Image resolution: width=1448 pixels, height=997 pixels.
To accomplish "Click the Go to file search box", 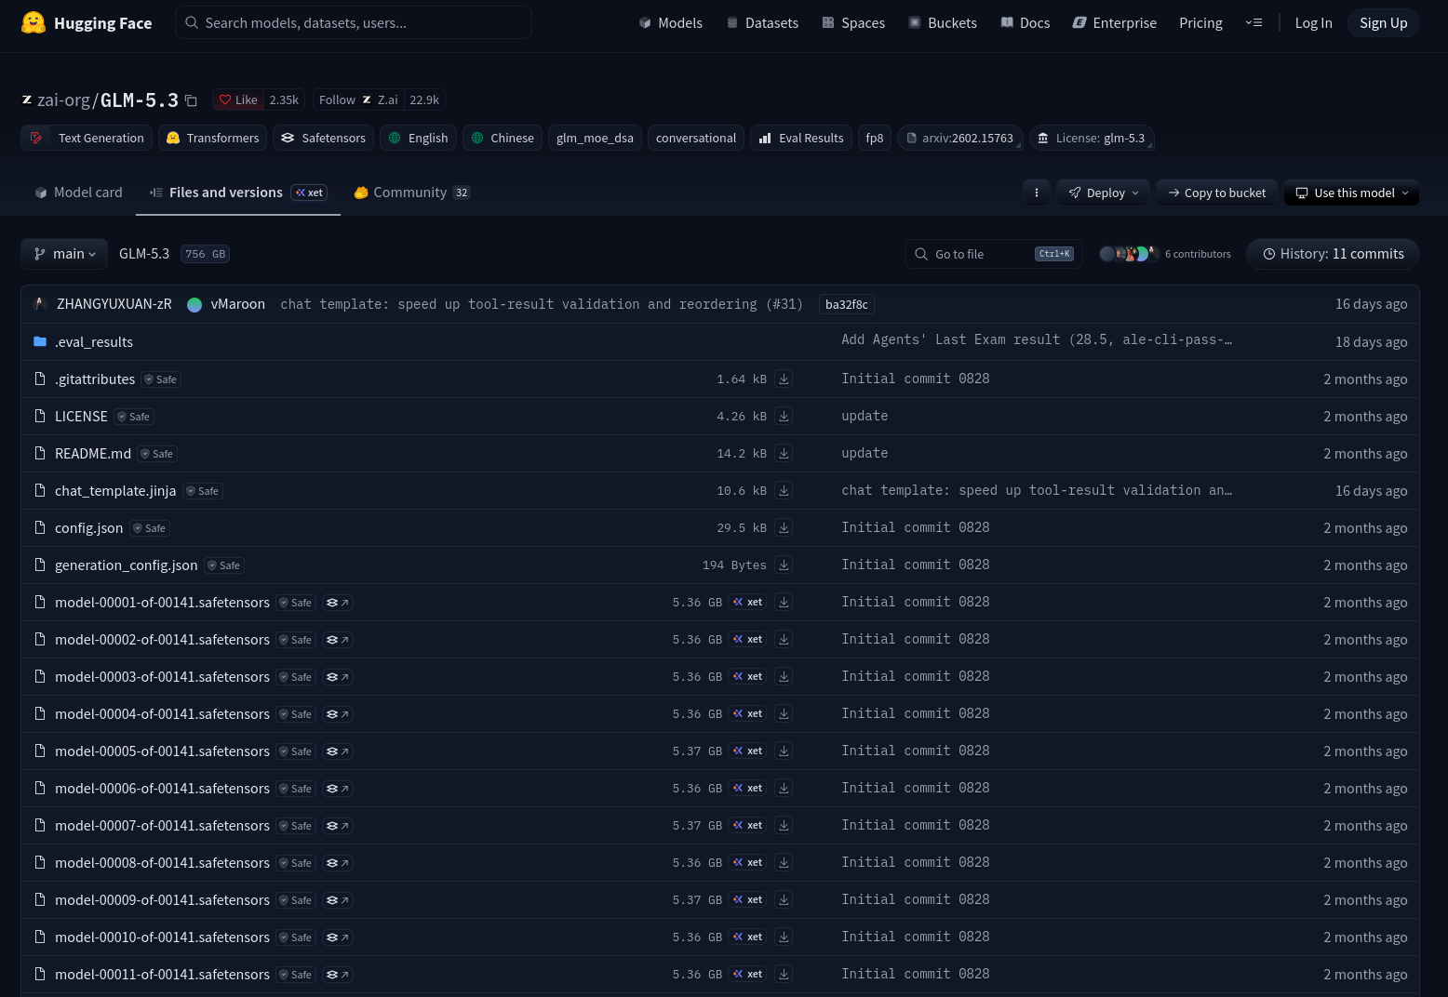I will coord(994,254).
